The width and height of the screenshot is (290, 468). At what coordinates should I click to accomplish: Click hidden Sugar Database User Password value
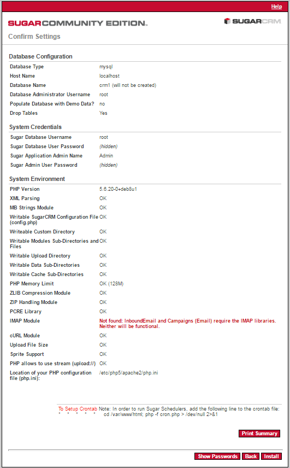point(109,147)
